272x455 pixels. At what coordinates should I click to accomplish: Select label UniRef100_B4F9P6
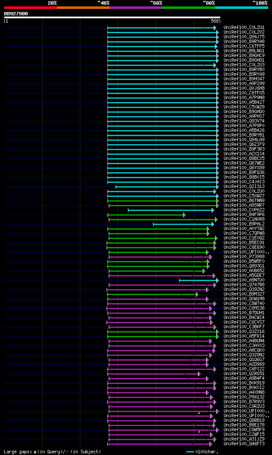pos(244,214)
